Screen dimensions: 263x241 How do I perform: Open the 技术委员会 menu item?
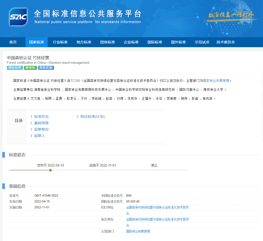[x=226, y=42]
